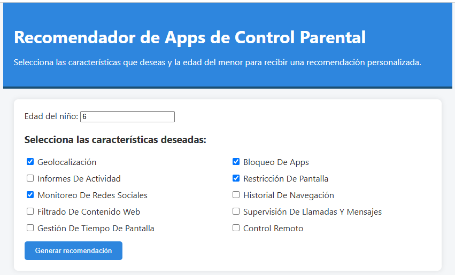
Task: Click the 'Control Remoto' label text
Action: [273, 229]
